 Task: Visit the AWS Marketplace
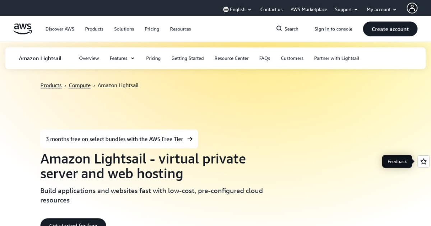click(309, 9)
